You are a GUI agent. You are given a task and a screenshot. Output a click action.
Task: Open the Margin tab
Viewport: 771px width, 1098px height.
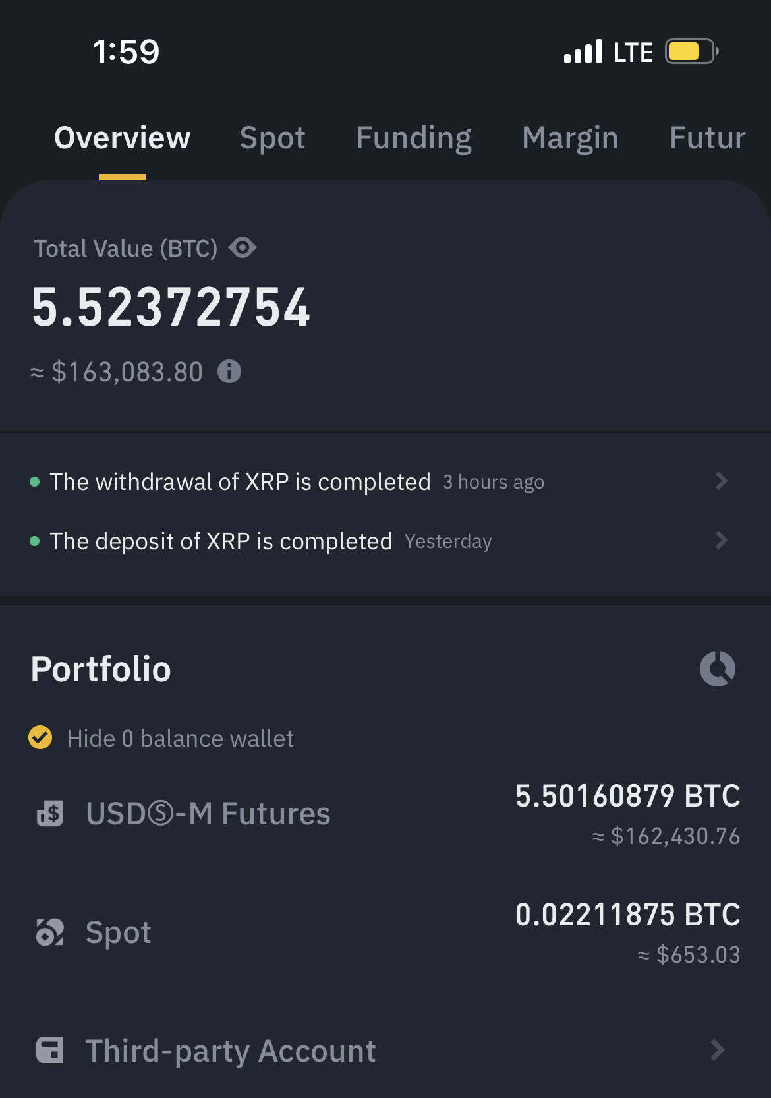(570, 138)
